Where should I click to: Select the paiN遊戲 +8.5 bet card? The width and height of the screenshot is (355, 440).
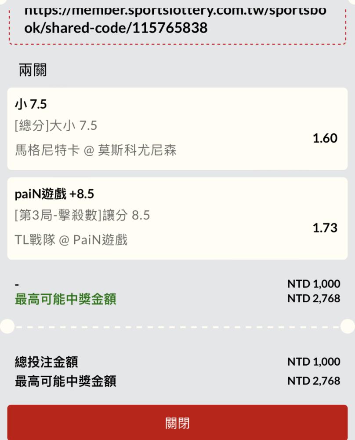177,218
